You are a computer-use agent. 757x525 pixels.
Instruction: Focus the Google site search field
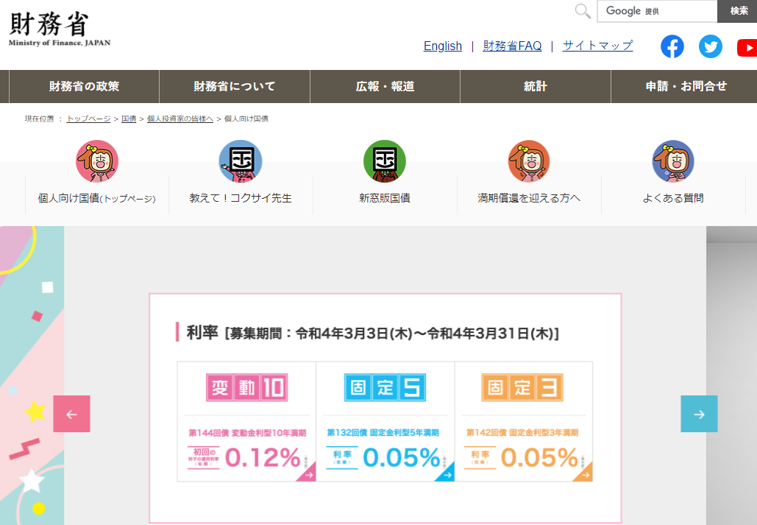pos(657,11)
